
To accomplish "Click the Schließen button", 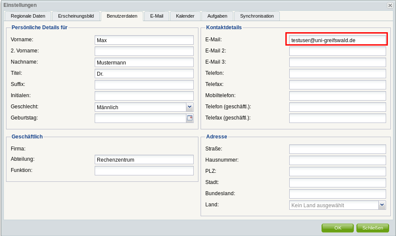I will coord(372,228).
